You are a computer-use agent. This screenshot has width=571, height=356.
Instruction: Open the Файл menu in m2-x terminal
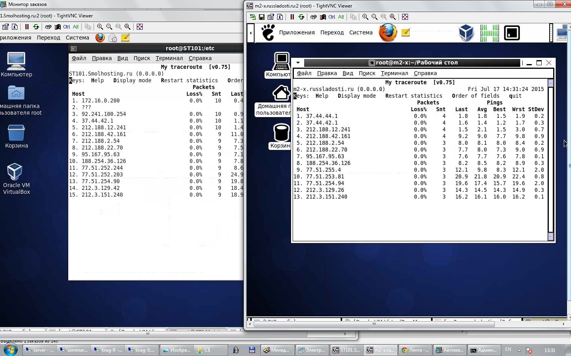304,73
